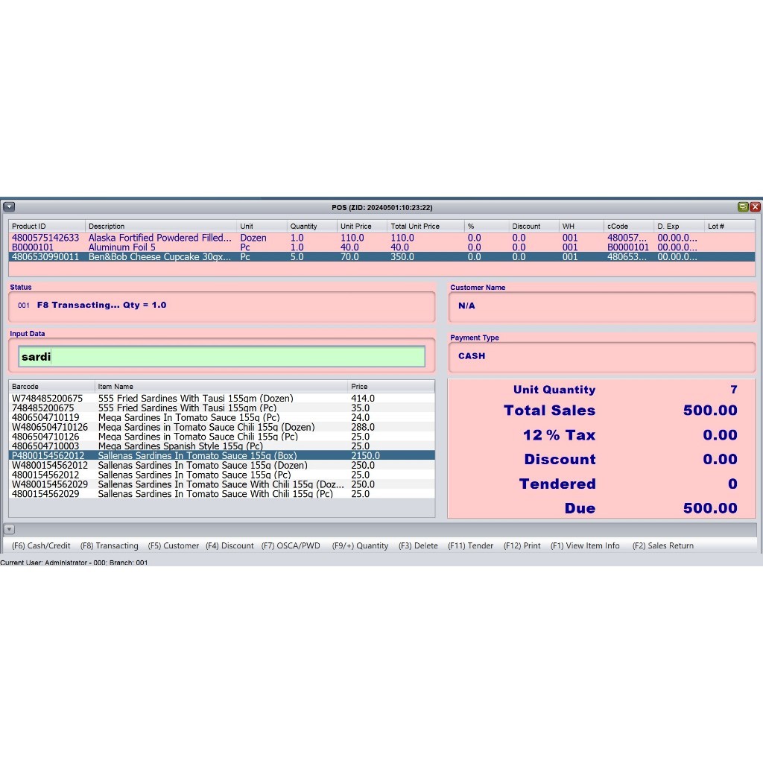This screenshot has height=763, width=763.
Task: Expand the small arrow above function keys
Action: click(x=9, y=530)
